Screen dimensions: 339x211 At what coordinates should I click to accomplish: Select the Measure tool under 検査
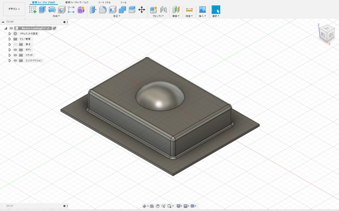coord(189,9)
